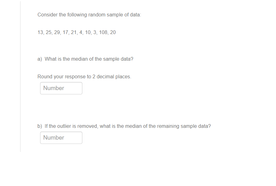Select the question text for part a
The image size is (276, 186).
85,59
